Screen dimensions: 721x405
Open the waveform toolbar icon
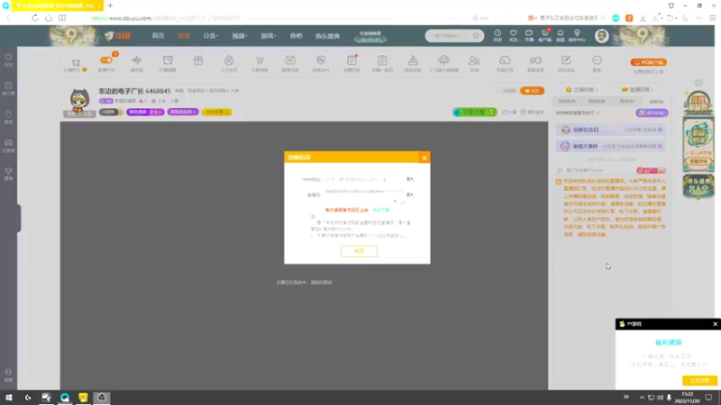tap(137, 60)
